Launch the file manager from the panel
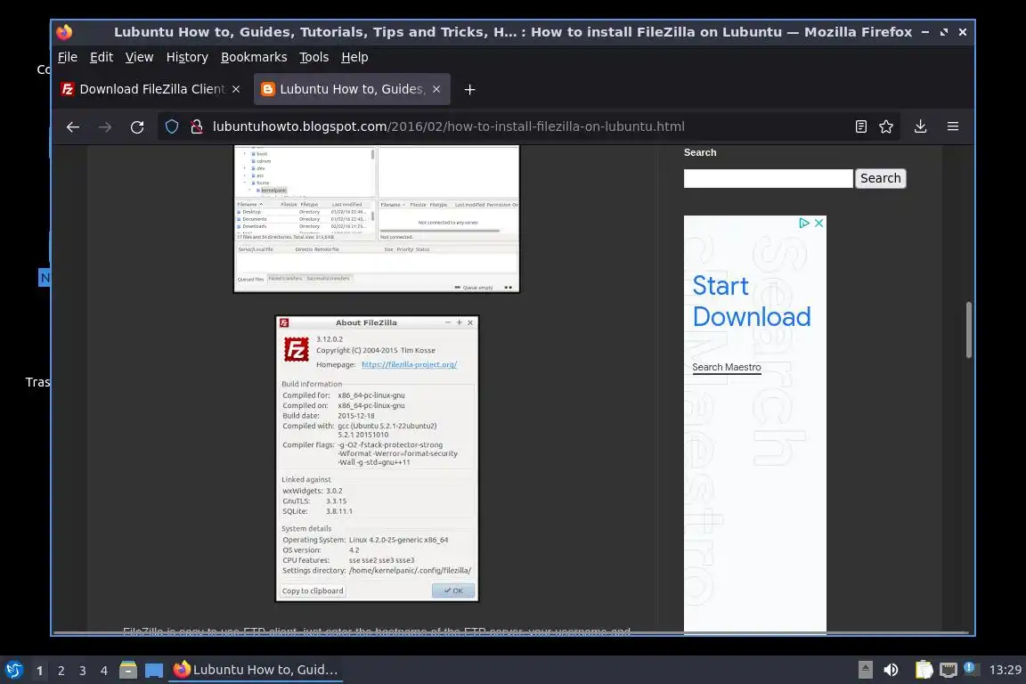 [128, 670]
